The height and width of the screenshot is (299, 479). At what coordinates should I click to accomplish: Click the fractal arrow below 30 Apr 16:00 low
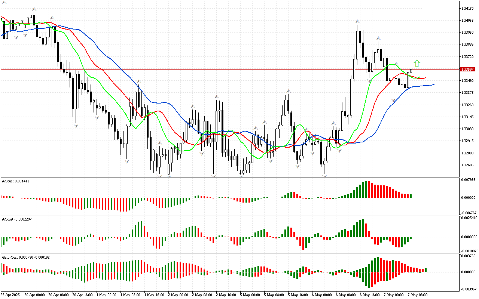(76, 126)
